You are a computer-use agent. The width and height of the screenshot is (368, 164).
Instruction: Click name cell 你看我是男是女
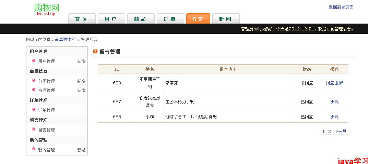click(150, 101)
